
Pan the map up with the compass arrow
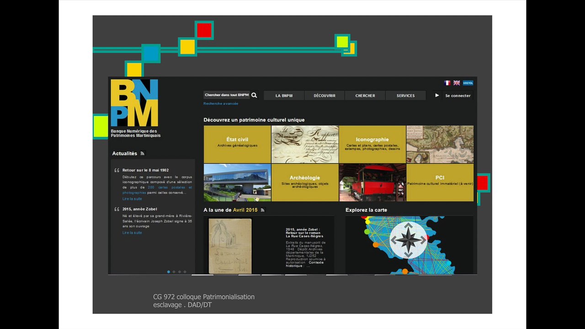408,226
